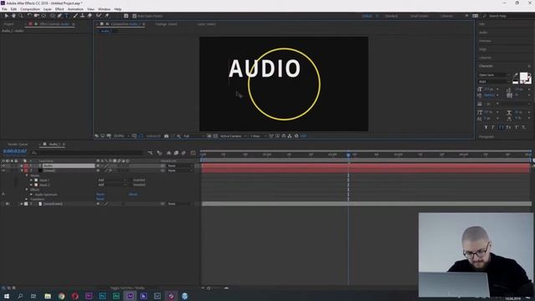
Task: Select the Pan Behind anchor point tool
Action: (43, 16)
